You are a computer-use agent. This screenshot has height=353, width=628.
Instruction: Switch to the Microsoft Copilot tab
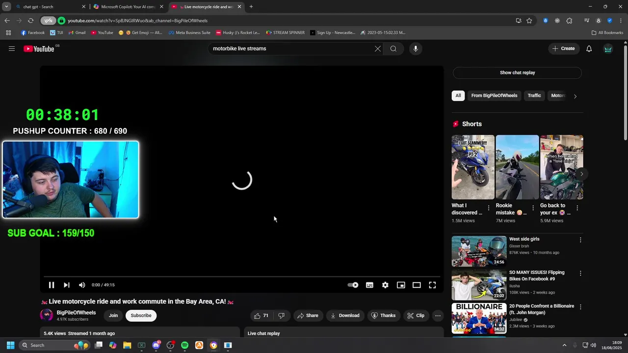[x=128, y=7]
